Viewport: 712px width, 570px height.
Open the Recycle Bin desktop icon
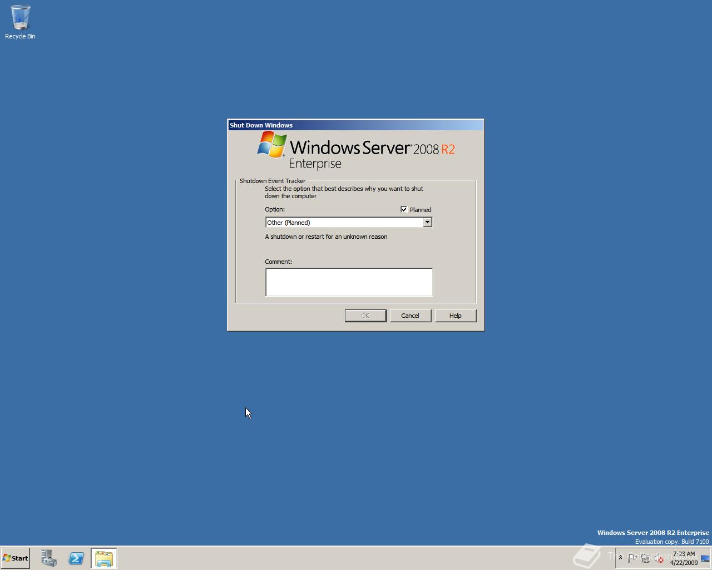pos(20,22)
